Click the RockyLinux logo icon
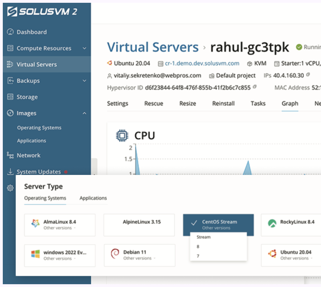 [x=272, y=223]
